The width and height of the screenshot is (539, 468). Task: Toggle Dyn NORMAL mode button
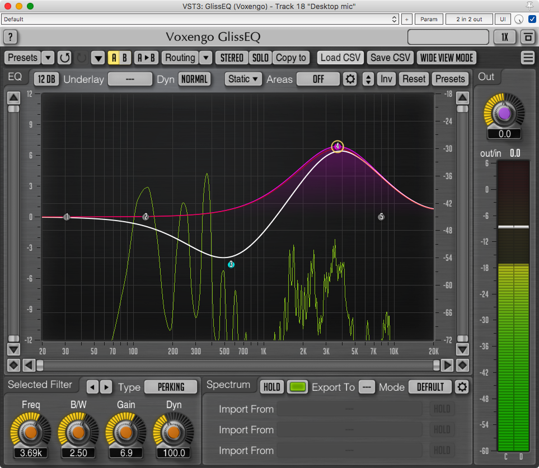point(194,79)
